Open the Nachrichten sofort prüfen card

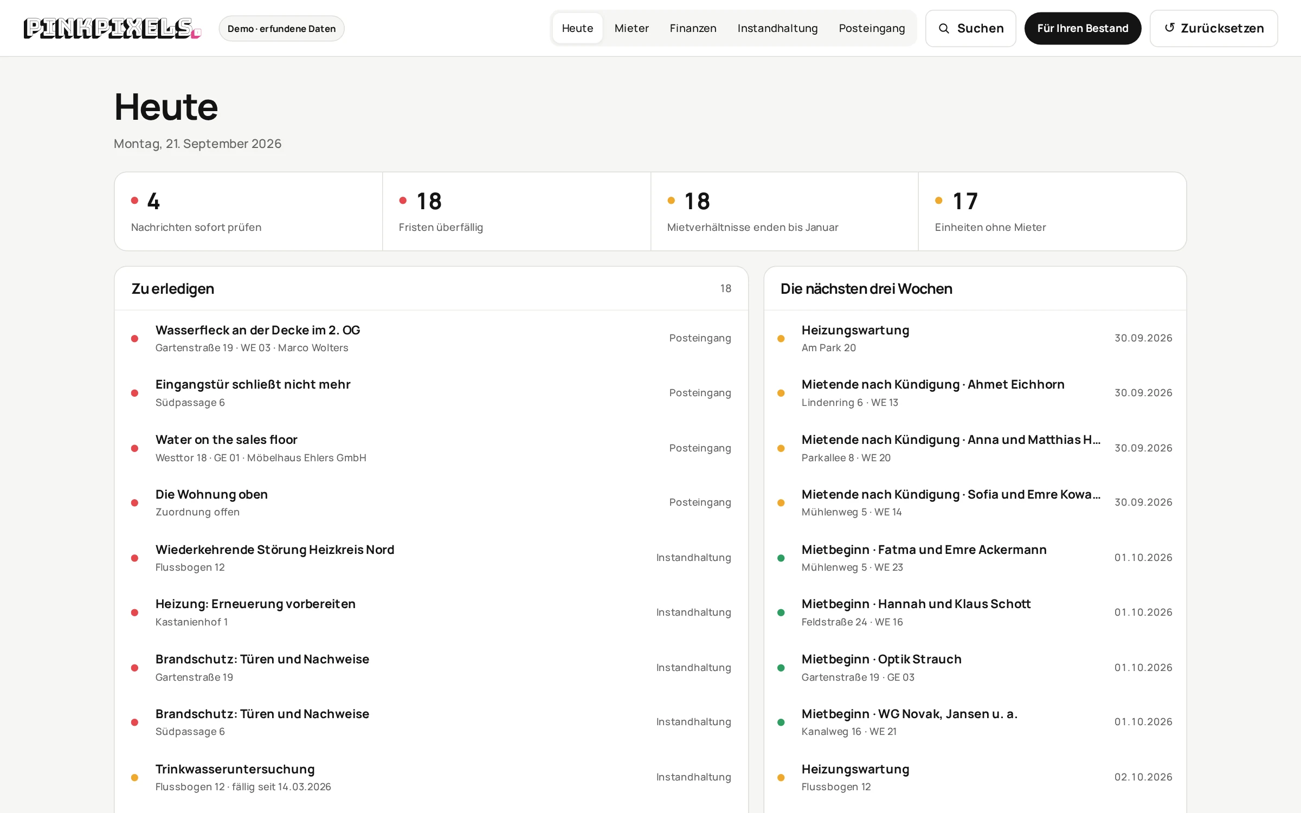click(x=249, y=211)
